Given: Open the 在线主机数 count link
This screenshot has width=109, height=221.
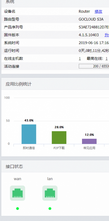Looking at the screenshot, I should pos(80,59).
